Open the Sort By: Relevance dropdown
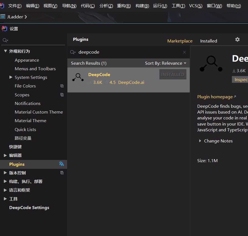Viewport: 248px width, 236px height. click(166, 63)
